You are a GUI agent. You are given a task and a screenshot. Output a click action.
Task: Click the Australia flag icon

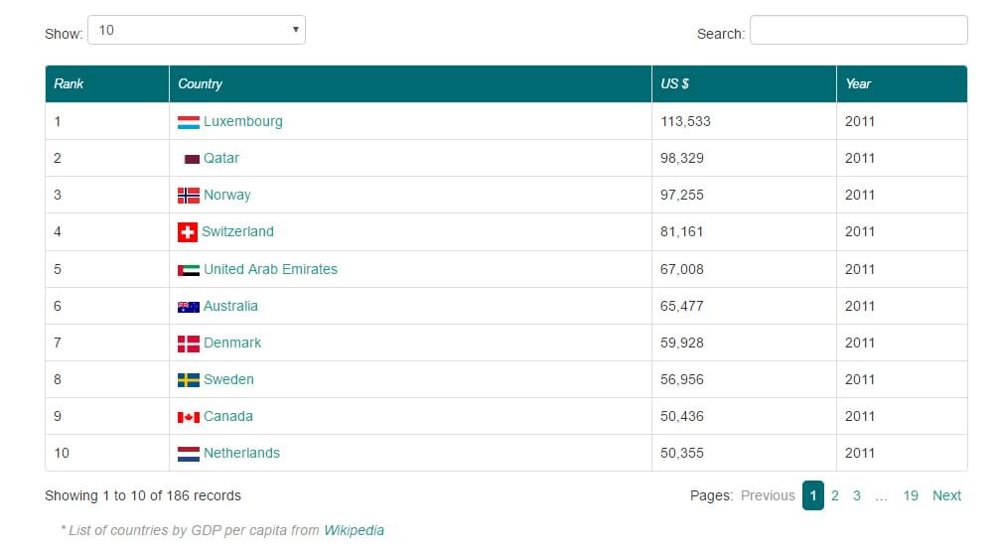coord(189,307)
